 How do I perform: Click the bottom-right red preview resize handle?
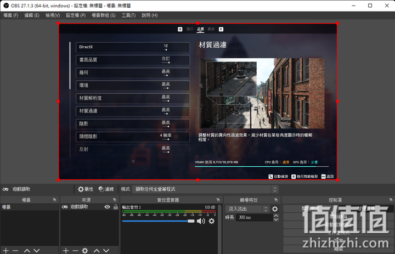pyautogui.click(x=337, y=180)
